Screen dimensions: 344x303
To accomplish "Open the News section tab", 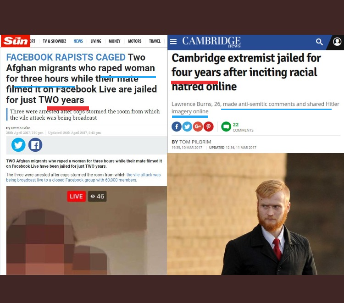I will point(78,41).
